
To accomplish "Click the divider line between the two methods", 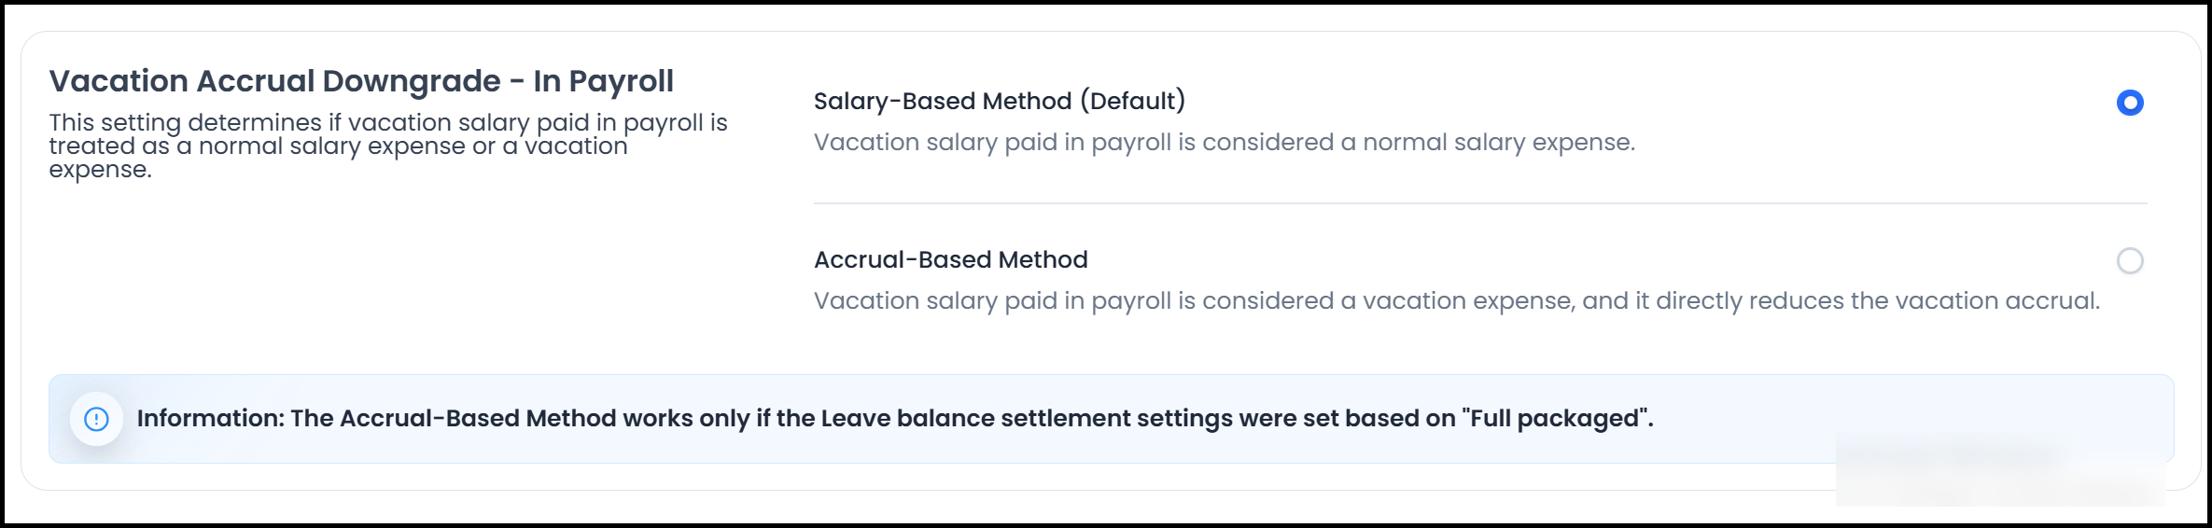I will [x=1479, y=203].
